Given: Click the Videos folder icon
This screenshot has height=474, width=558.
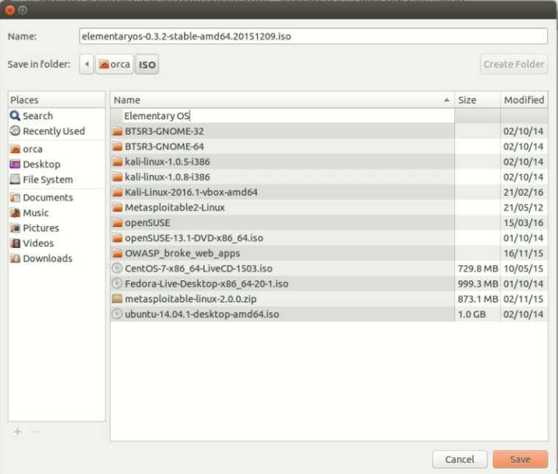Looking at the screenshot, I should [15, 244].
